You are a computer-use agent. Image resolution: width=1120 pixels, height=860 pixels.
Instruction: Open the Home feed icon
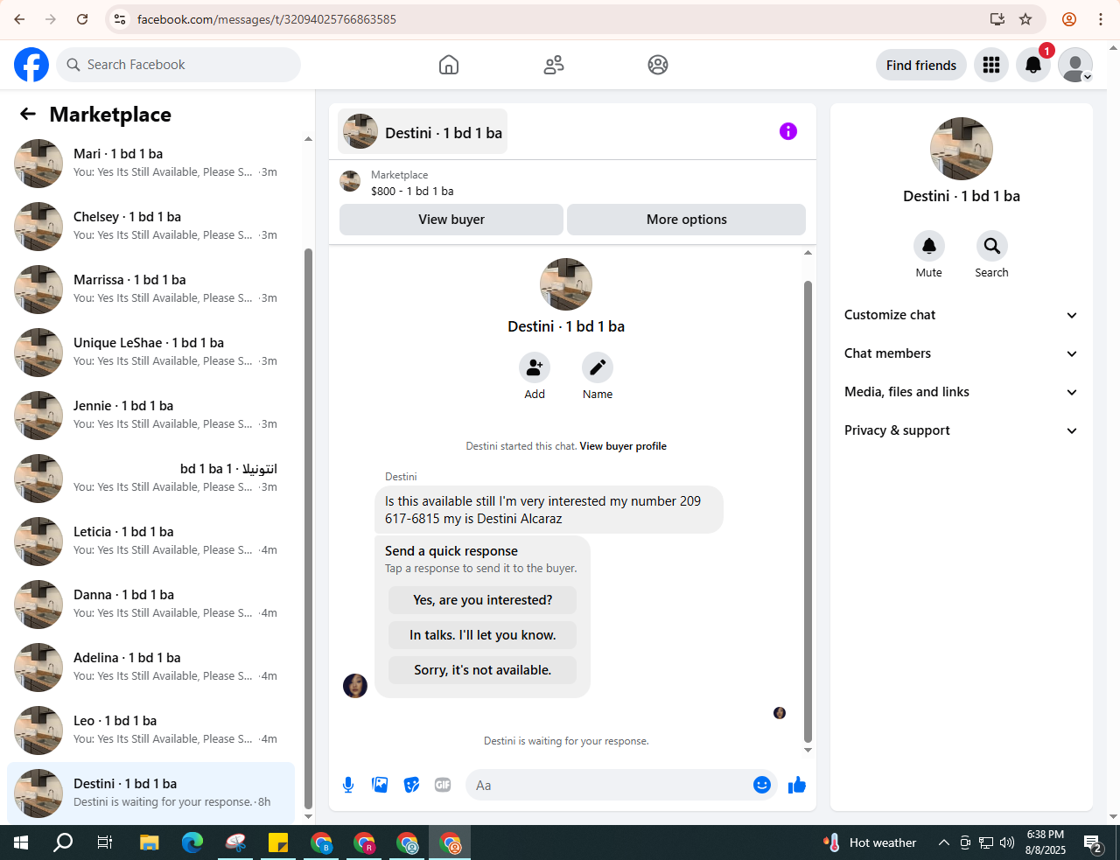pyautogui.click(x=449, y=65)
